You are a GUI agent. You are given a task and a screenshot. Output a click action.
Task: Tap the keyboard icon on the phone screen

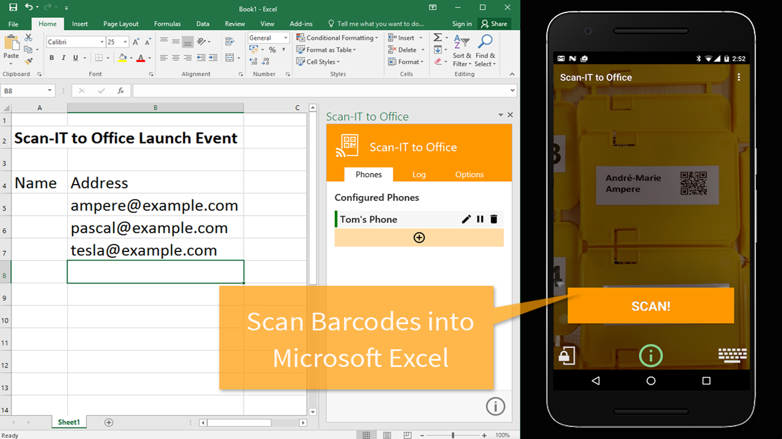(733, 356)
